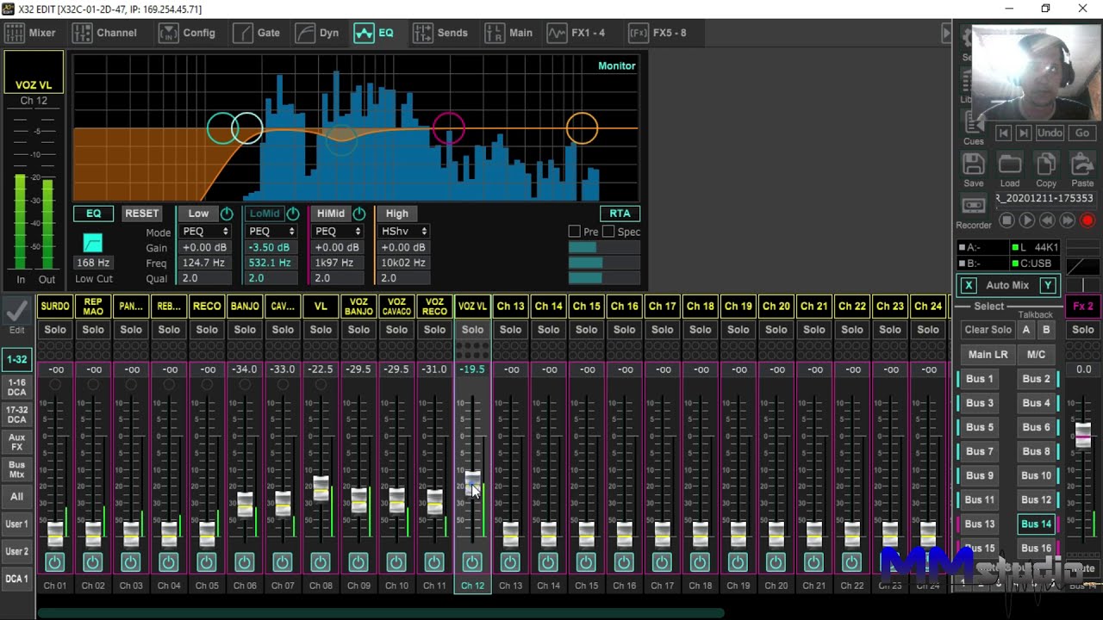Click the Auto Mix X button

tap(969, 285)
